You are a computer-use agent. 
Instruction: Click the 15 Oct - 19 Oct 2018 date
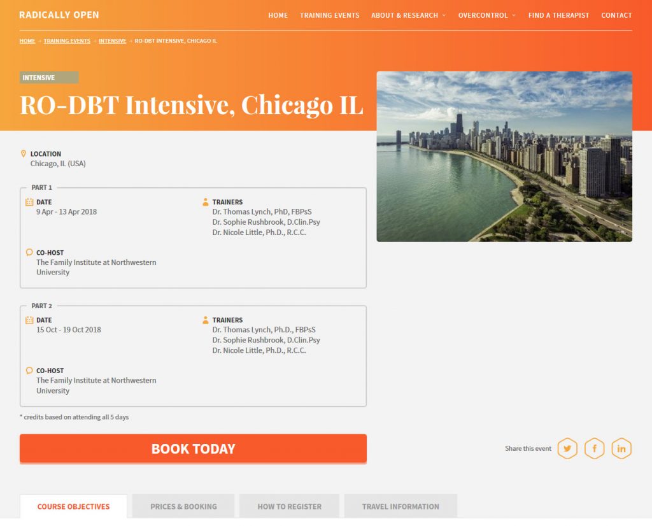(x=69, y=330)
